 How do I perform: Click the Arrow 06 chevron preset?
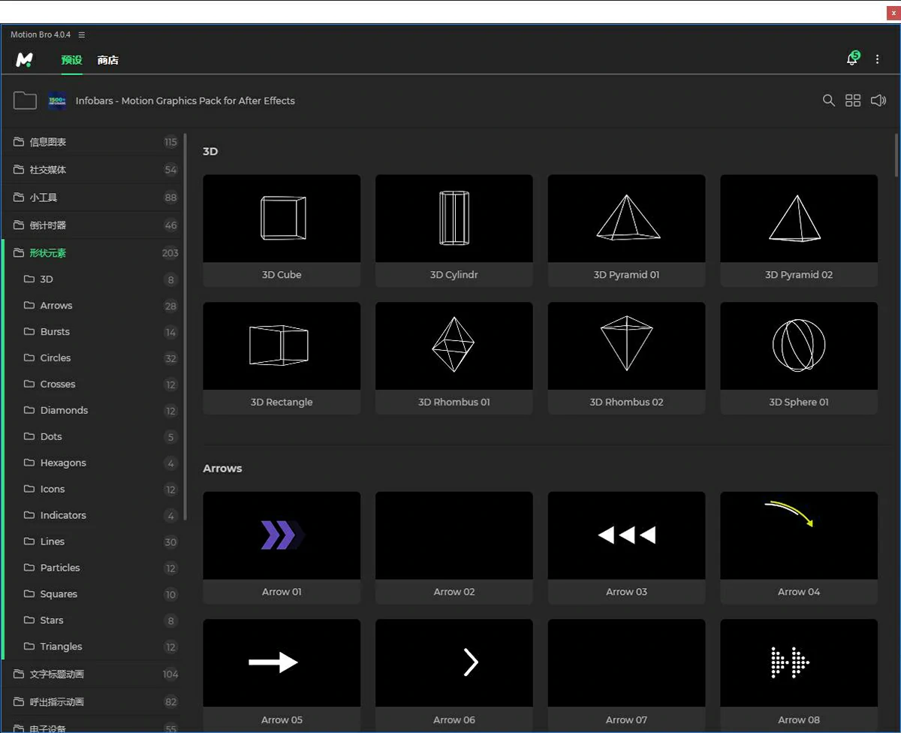point(454,674)
